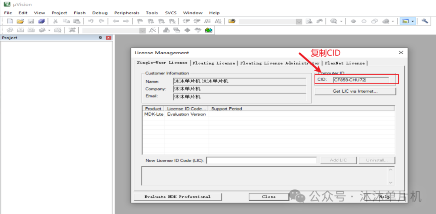Expand the breakpoints dropdown arrow
Image resolution: width=436 pixels, height=214 pixels.
pyautogui.click(x=393, y=21)
